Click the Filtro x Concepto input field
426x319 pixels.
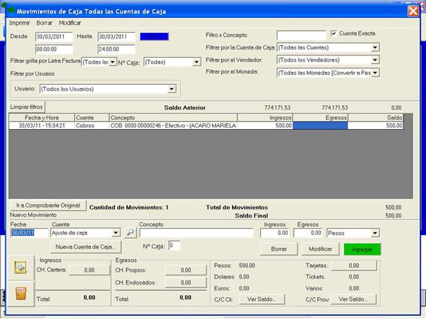click(301, 35)
